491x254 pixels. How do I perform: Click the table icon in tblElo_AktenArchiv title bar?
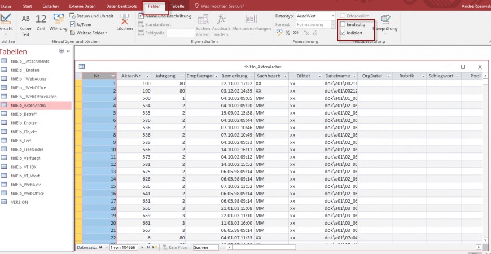point(82,67)
